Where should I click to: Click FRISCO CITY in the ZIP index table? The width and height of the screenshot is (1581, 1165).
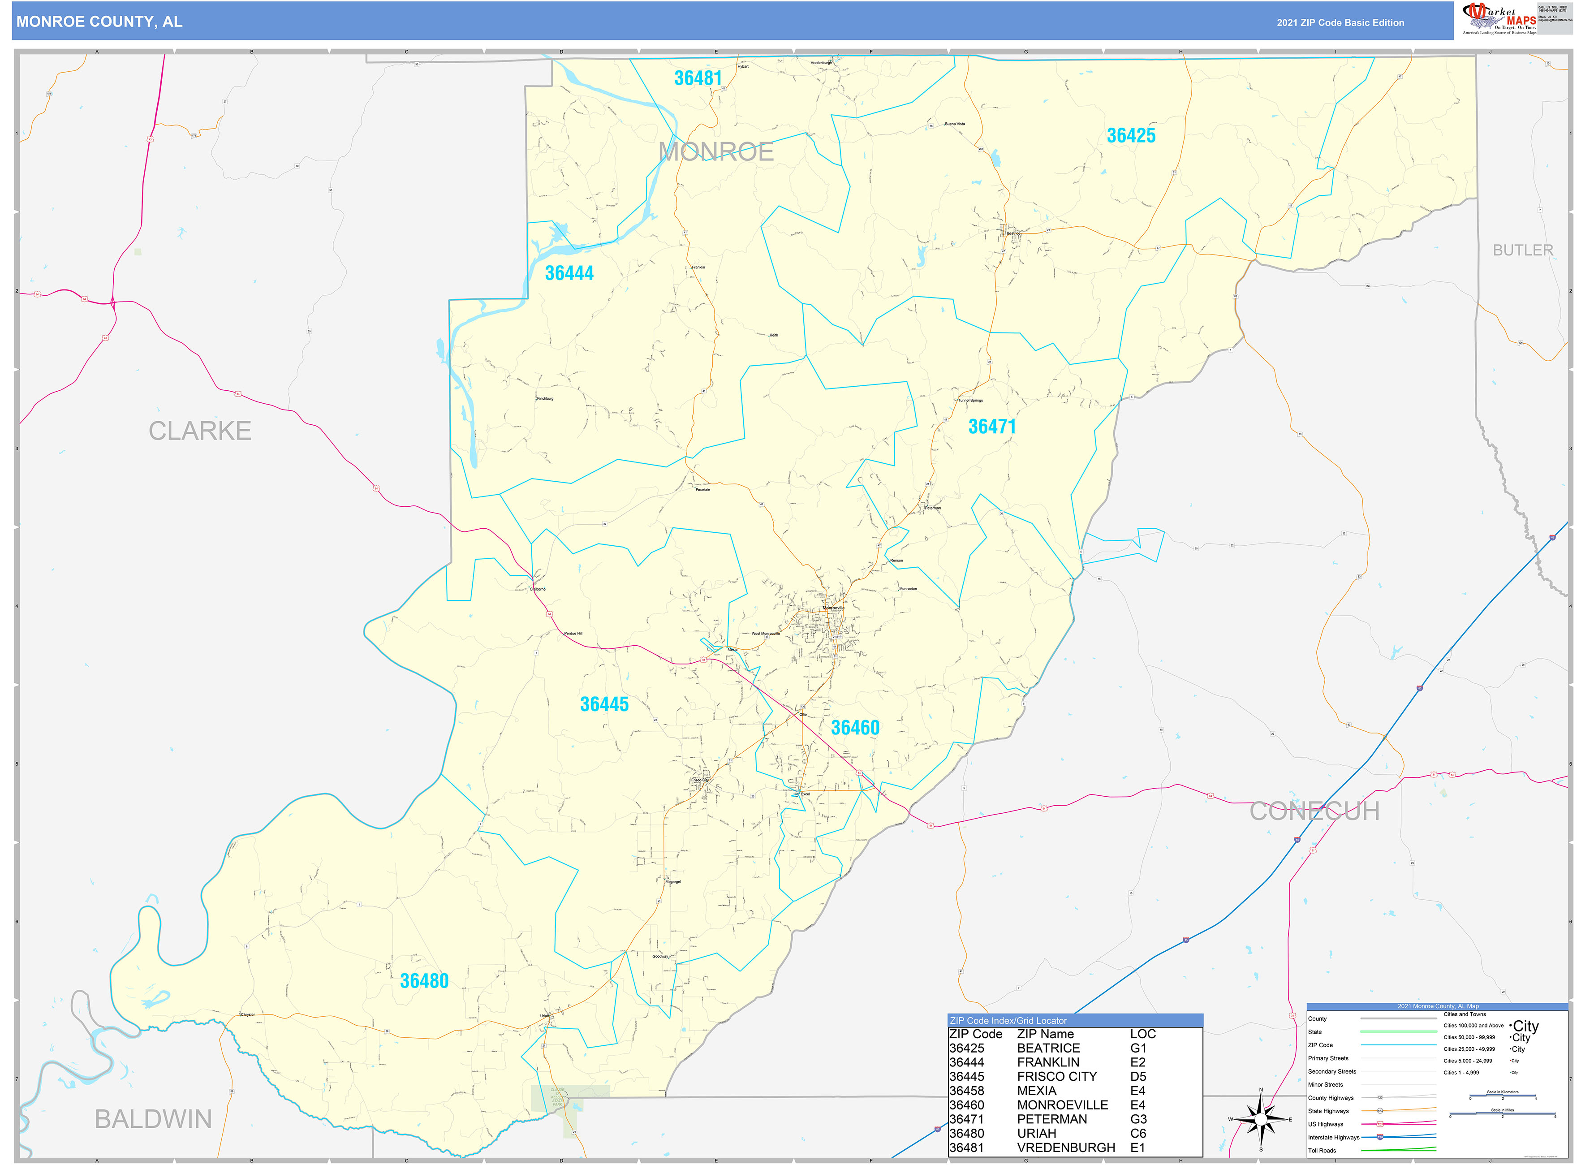[x=1056, y=1076]
